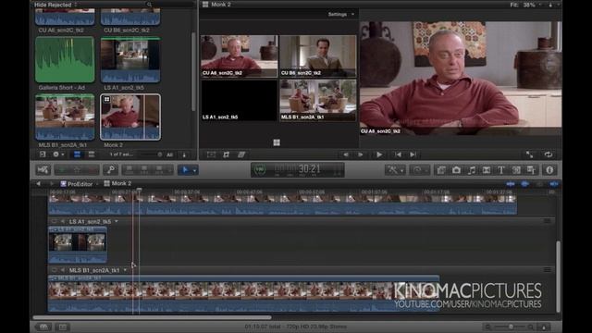Switch angle CU B6_scn2C_tk2 in angle viewer
This screenshot has height=333, width=592.
click(318, 55)
